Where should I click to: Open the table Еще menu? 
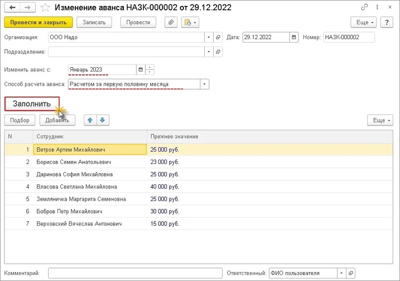tap(380, 120)
